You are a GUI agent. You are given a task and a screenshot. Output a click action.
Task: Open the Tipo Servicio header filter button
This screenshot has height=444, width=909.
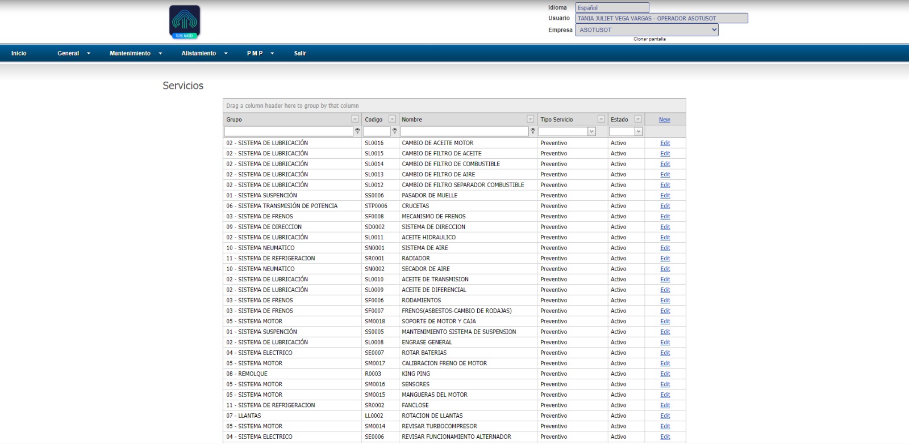pos(601,120)
